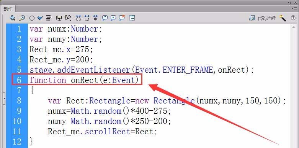Click 'Rect_mc.y=200;' code line

(61, 60)
